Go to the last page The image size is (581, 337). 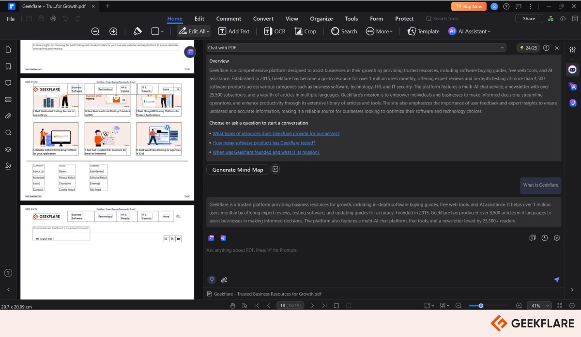click(324, 306)
